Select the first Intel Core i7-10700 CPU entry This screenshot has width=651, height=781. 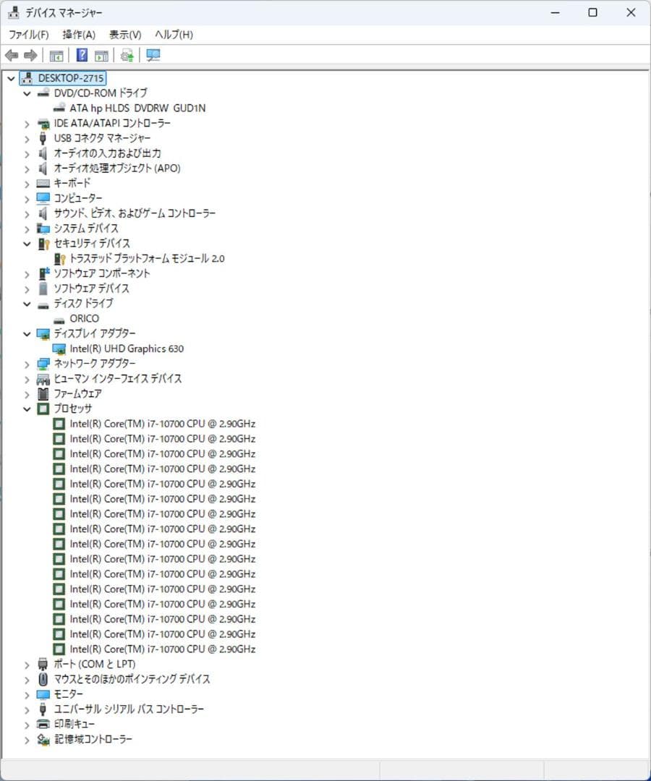coord(161,423)
